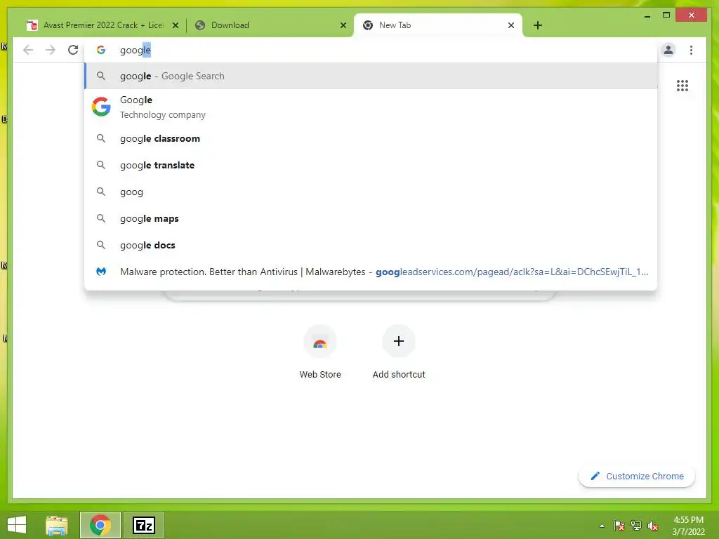
Task: Pick the 'google classroom' suggestion
Action: (371, 138)
